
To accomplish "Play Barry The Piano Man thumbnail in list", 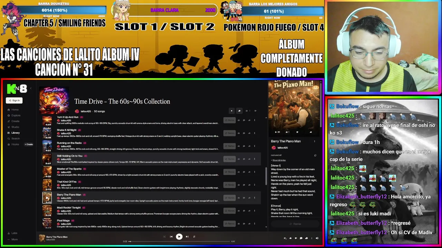I will click(47, 198).
